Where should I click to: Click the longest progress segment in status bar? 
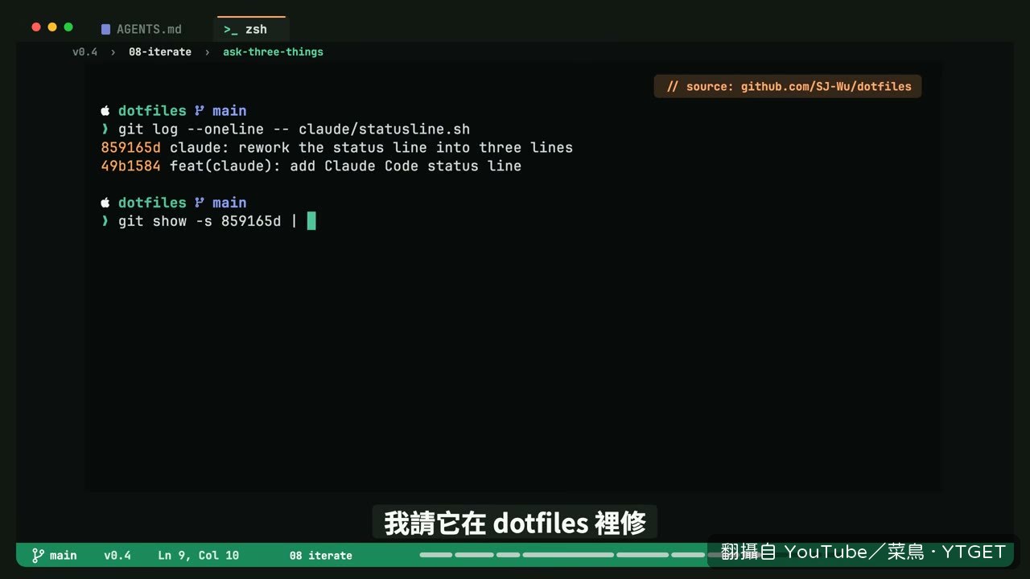[568, 555]
